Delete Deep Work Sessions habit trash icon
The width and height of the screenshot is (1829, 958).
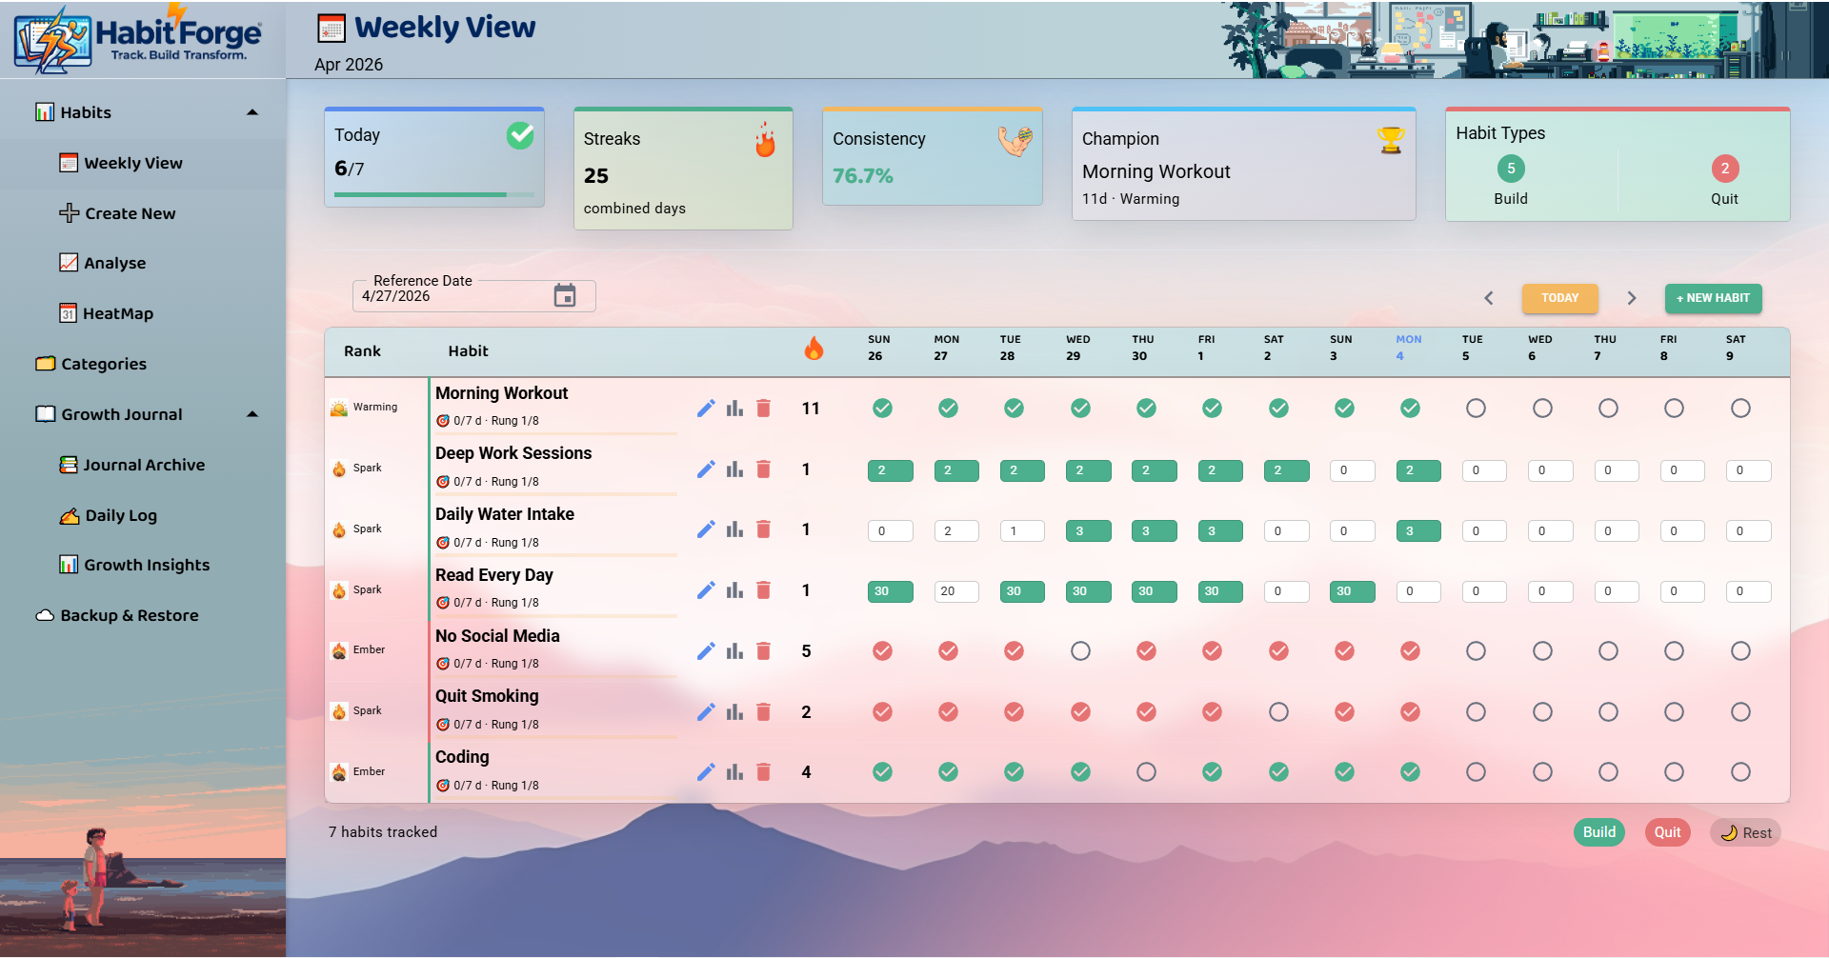(x=763, y=469)
